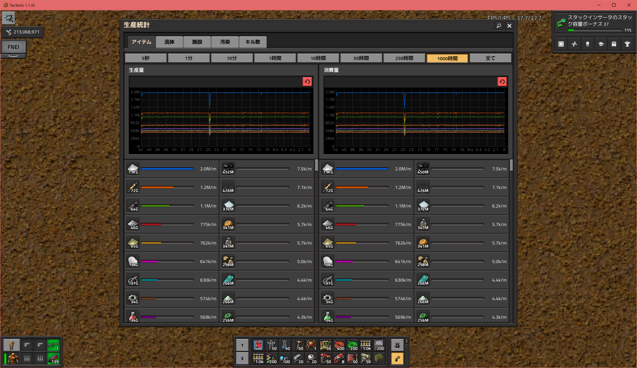Select quickbar row 3 button

point(242,358)
